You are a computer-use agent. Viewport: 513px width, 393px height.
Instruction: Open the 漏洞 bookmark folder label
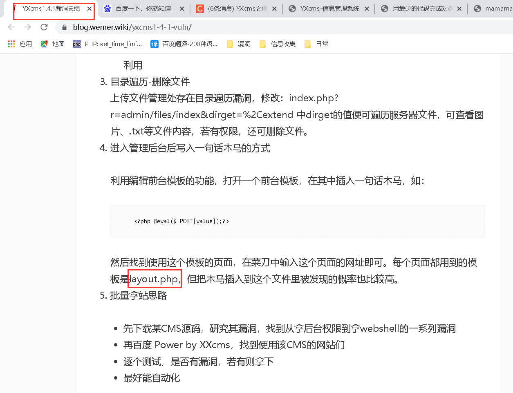click(244, 44)
